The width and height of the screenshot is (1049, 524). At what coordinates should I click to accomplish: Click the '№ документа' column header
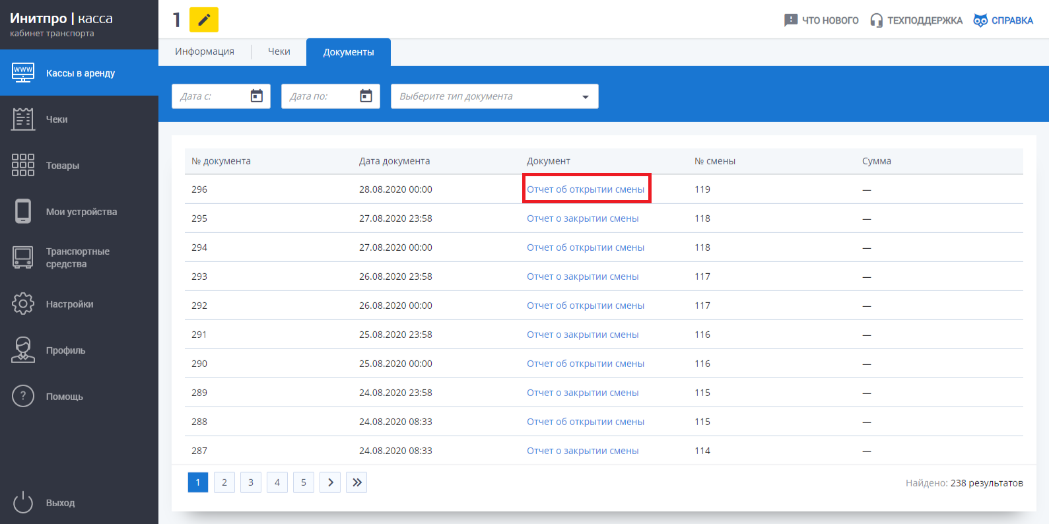click(221, 161)
